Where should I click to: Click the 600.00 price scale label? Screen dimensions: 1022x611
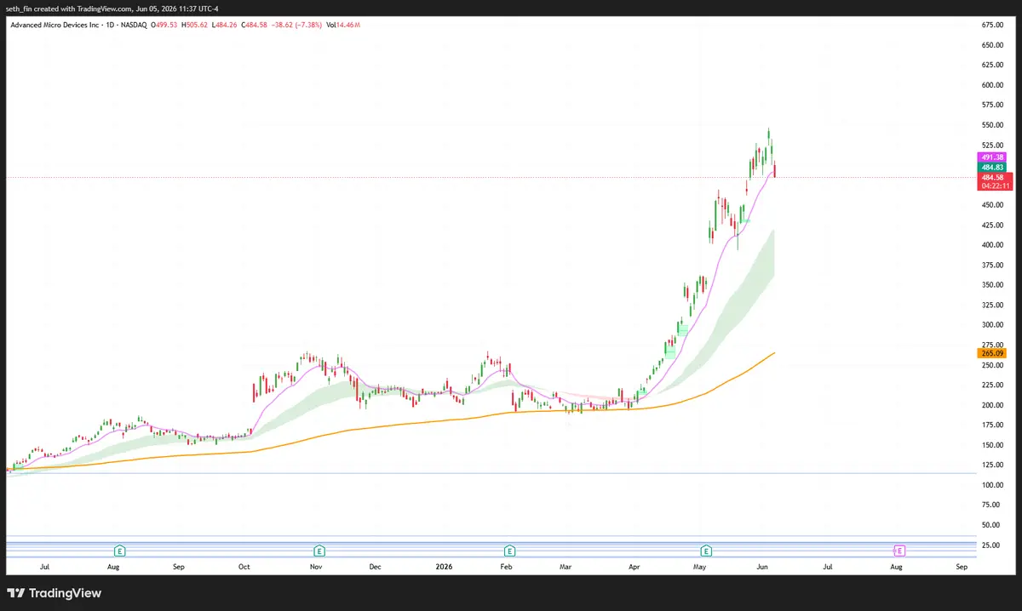991,85
